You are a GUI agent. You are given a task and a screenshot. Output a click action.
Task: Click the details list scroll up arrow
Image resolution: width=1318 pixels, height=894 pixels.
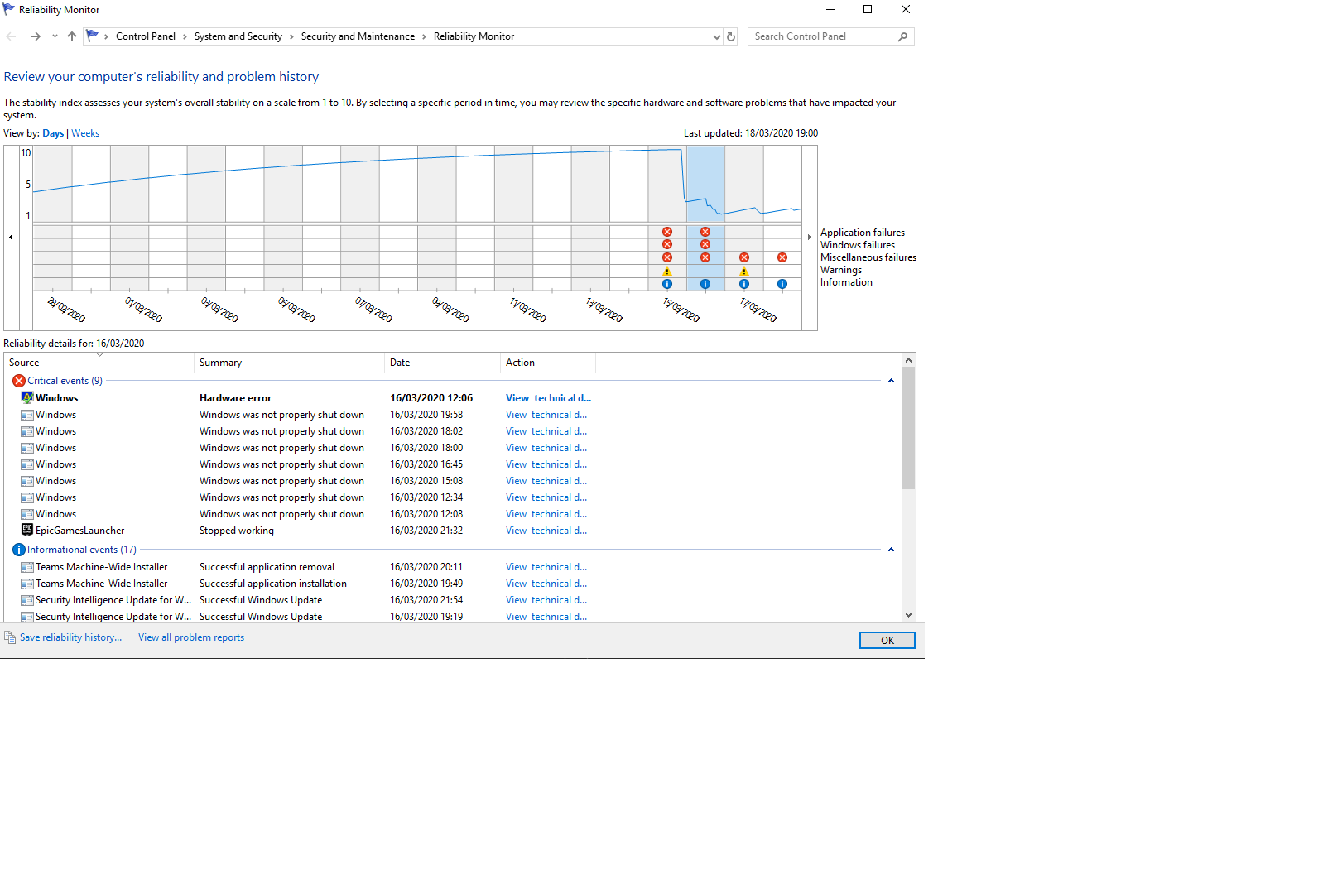pos(909,360)
